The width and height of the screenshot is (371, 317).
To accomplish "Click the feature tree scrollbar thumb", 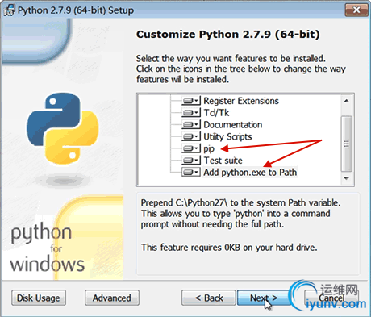I will click(347, 144).
